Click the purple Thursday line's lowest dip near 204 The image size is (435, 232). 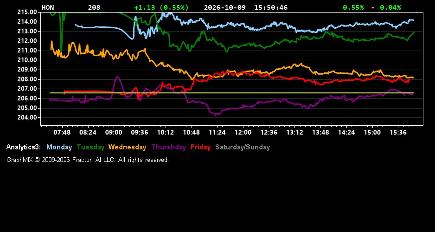tap(216, 114)
